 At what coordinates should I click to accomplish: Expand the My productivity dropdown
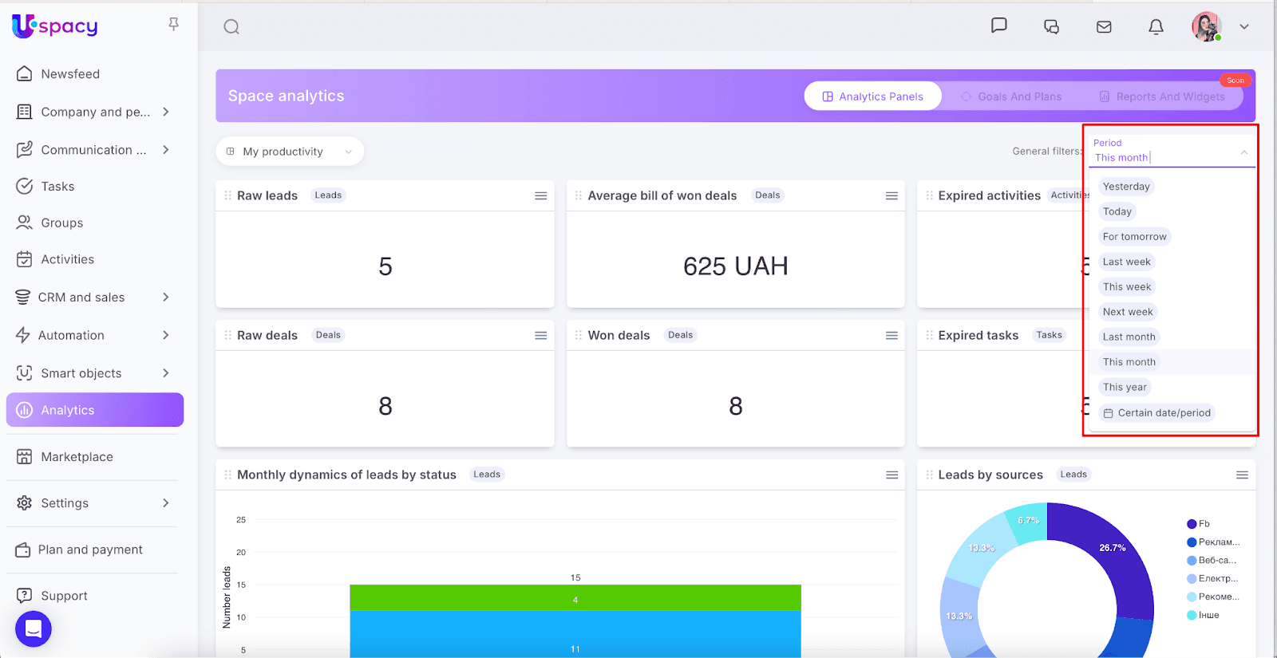[x=290, y=152]
